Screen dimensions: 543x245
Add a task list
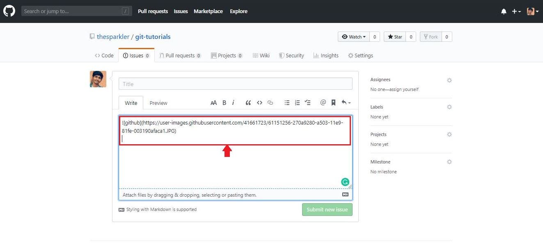click(x=308, y=103)
